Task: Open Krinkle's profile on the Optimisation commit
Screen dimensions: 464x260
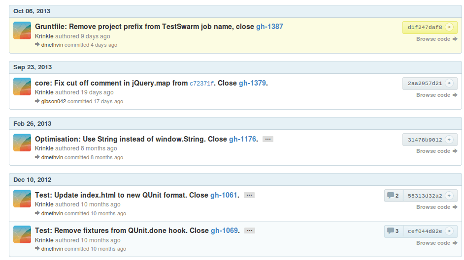Action: 44,148
